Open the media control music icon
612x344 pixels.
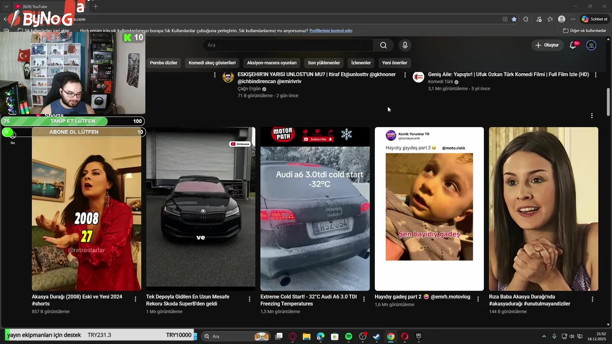tap(539, 19)
